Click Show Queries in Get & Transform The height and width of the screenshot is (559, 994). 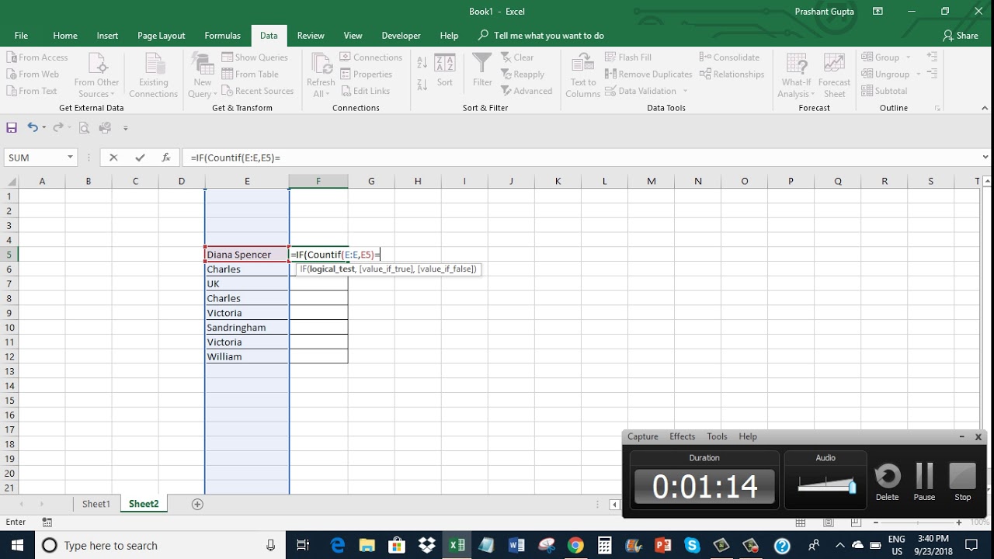click(x=255, y=57)
